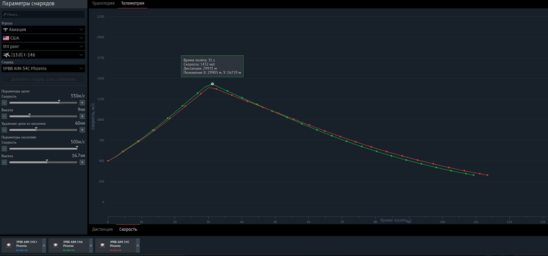Click the carrier altitude slider at 16.7км
The height and width of the screenshot is (256, 548).
(47, 162)
